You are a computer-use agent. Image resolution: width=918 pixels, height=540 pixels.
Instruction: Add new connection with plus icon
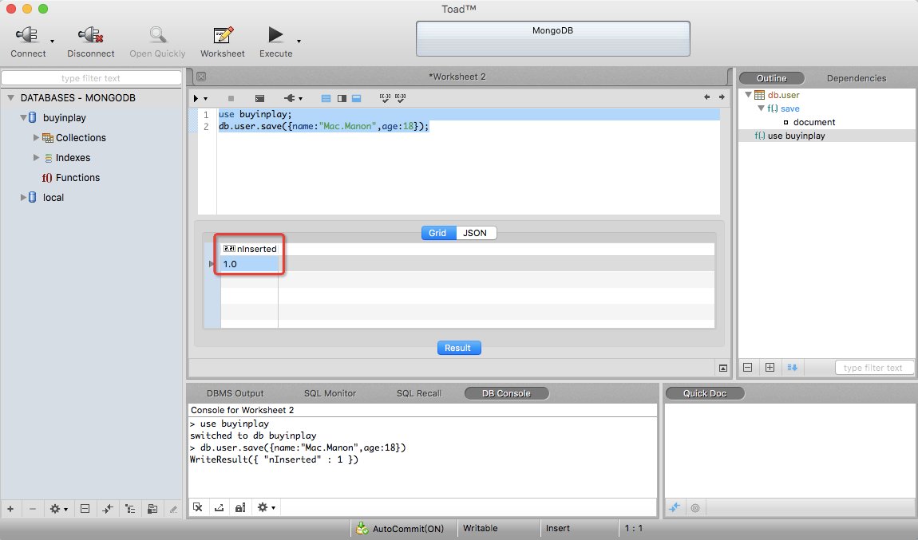10,509
